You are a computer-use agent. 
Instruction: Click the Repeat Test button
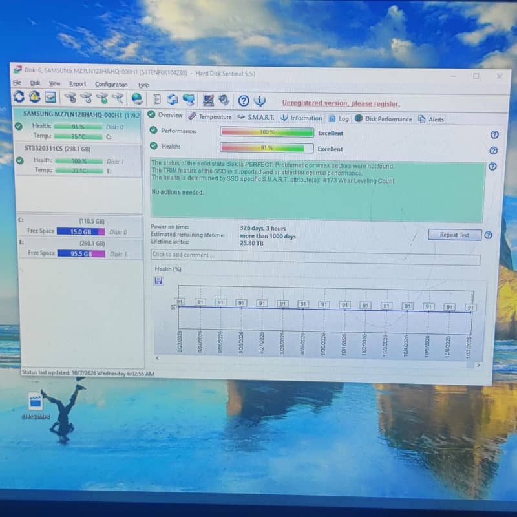[455, 235]
